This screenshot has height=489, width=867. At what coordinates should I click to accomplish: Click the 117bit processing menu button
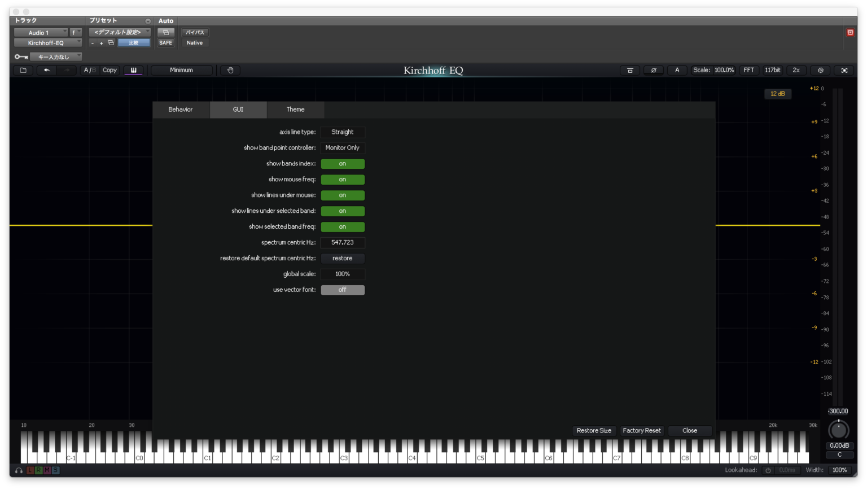pyautogui.click(x=772, y=70)
